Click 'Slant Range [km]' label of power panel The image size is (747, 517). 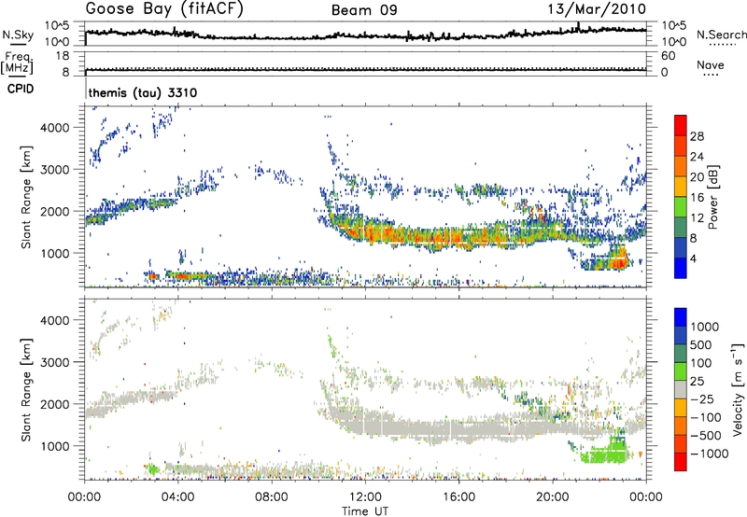(x=26, y=197)
